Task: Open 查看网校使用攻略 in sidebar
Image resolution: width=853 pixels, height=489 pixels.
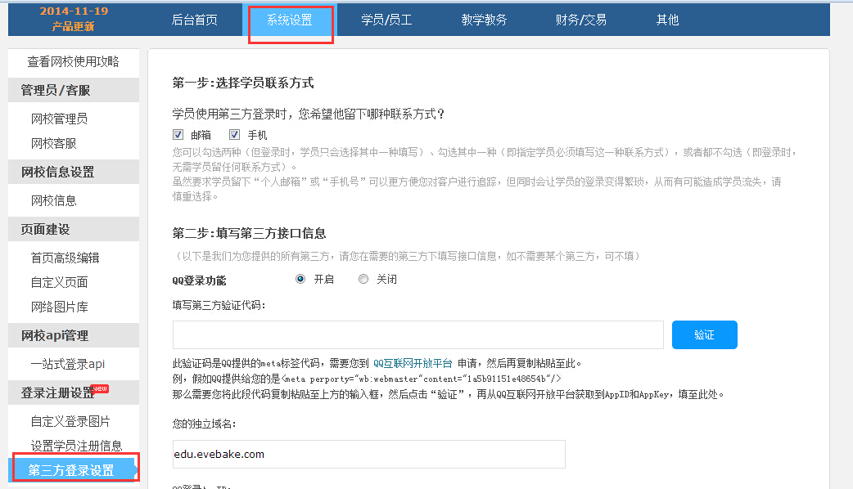Action: click(x=73, y=61)
